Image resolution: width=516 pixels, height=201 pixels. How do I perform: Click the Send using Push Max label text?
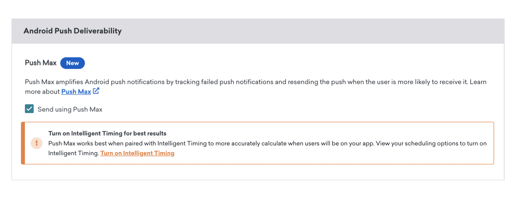[x=70, y=109]
